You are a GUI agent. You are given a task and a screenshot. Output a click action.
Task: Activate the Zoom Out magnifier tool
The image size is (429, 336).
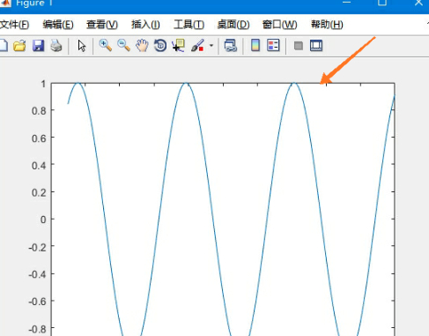coord(123,46)
